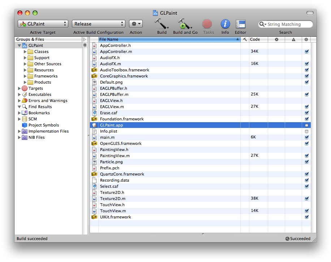
Task: Select the Executables group icon
Action: (x=25, y=94)
